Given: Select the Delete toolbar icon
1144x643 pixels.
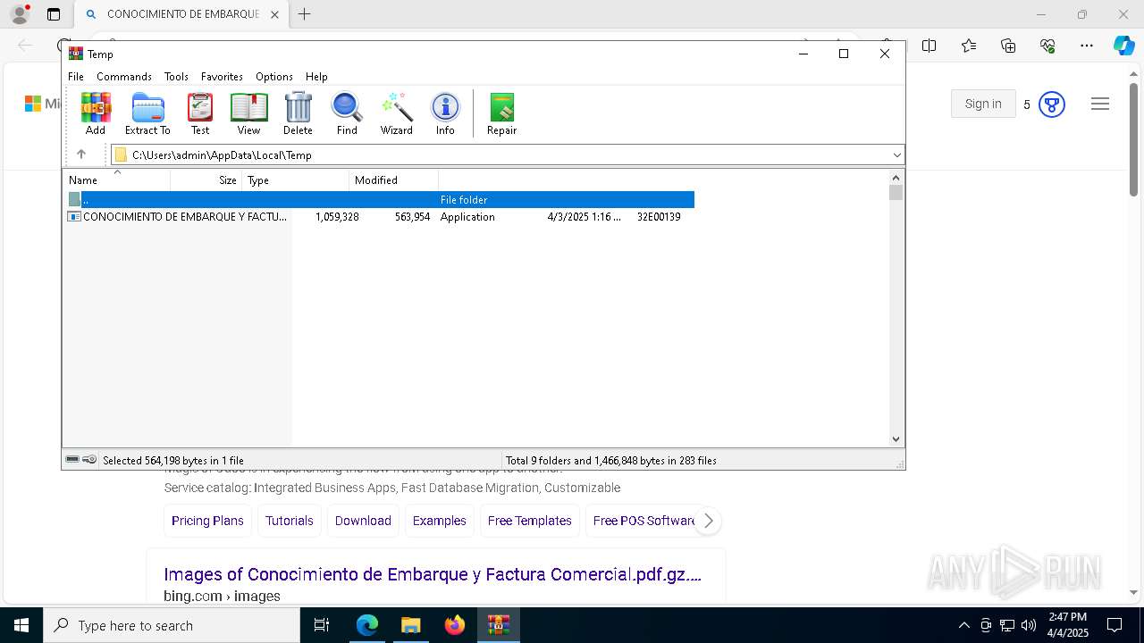Looking at the screenshot, I should [x=298, y=113].
